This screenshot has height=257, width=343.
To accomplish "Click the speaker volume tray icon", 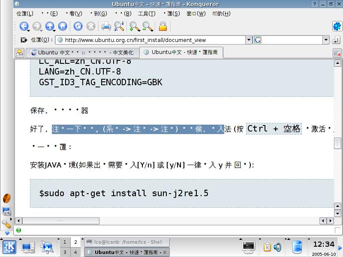I will [x=277, y=247].
